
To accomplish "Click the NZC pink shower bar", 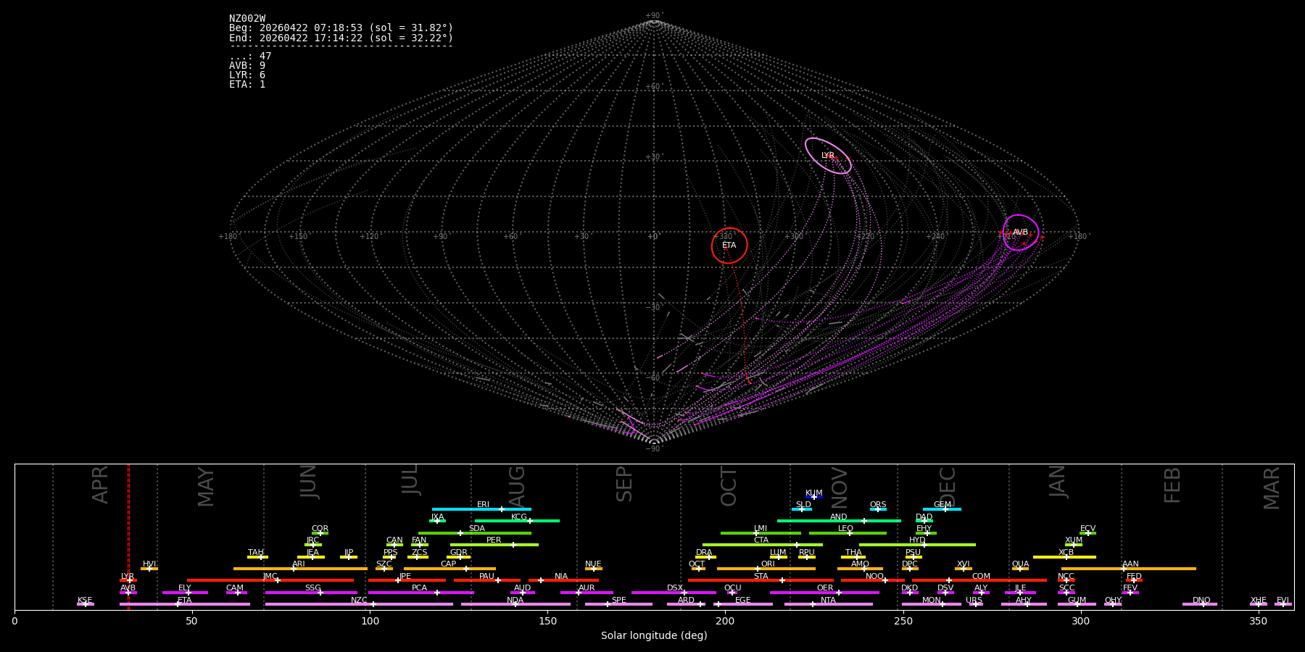I will point(359,604).
